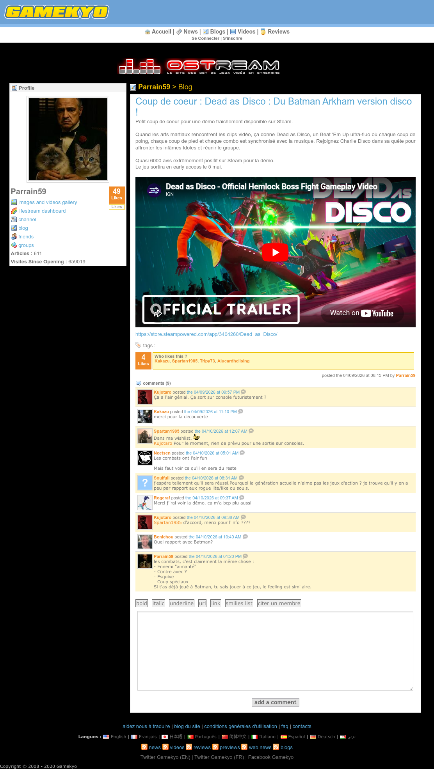Click the italic formatting button
Screen dimensions: 434x769
pyautogui.click(x=158, y=603)
